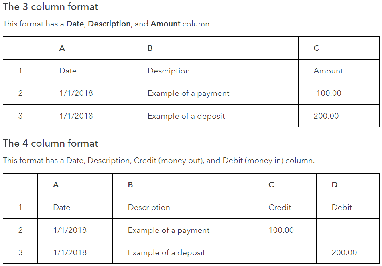Click the 100.00 cell under Credit

[284, 230]
